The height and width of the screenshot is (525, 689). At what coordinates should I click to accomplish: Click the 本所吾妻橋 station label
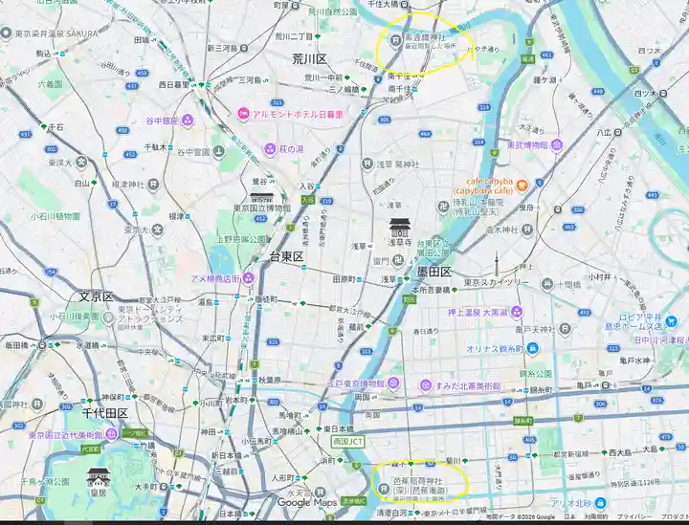[432, 290]
